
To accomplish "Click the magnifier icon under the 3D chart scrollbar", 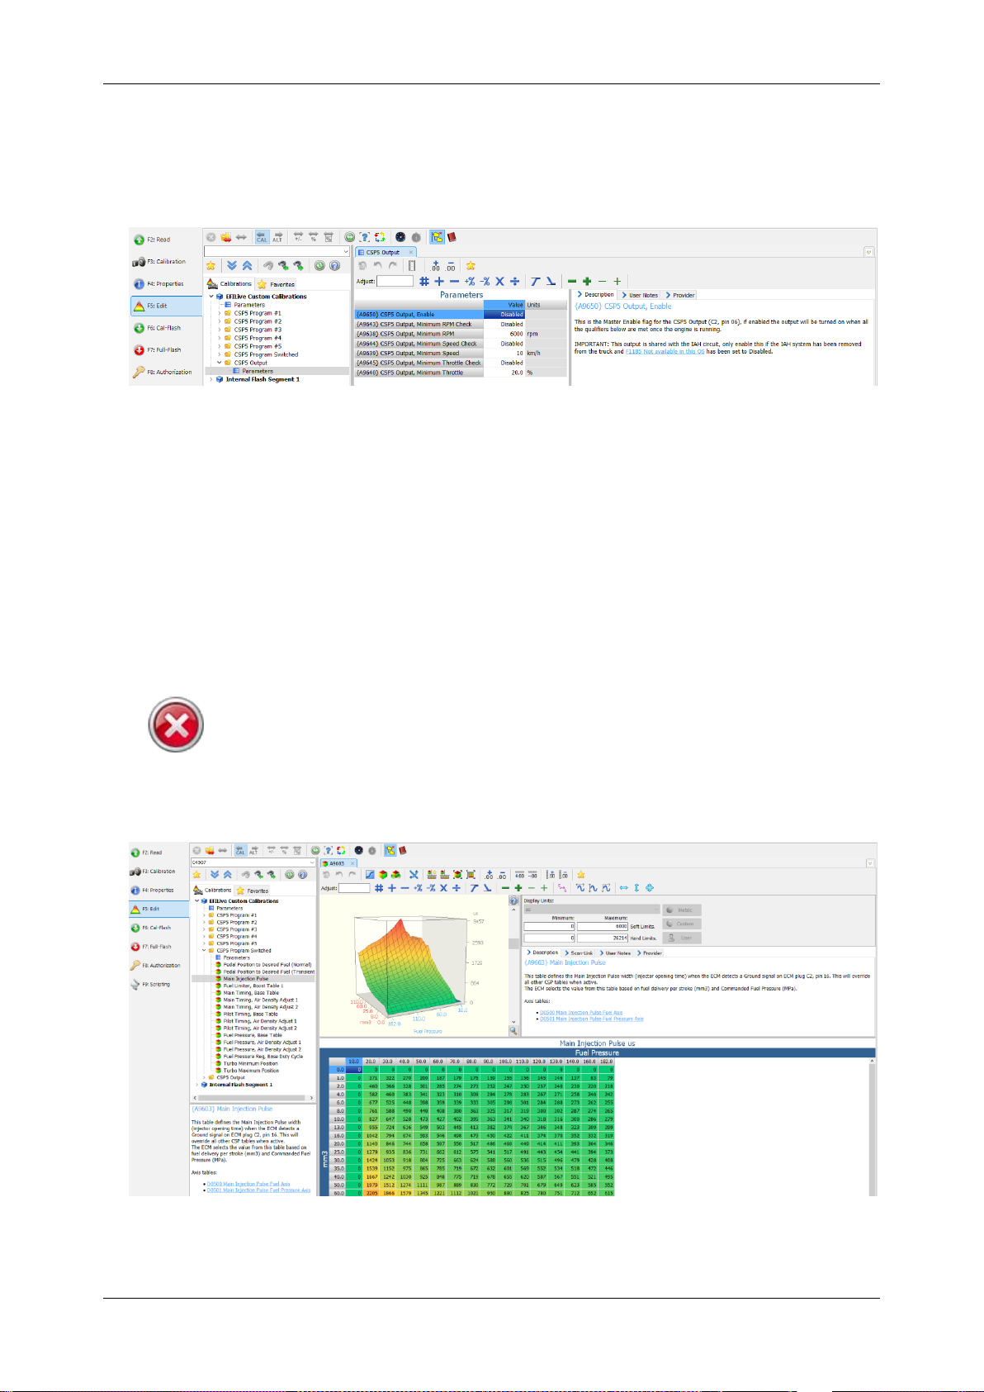I will coord(513,1030).
